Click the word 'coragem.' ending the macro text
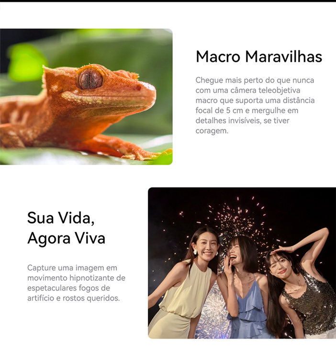 (x=212, y=131)
